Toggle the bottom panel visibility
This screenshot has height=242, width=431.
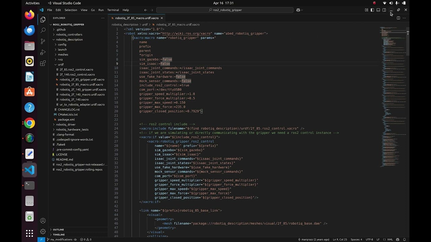[378, 10]
